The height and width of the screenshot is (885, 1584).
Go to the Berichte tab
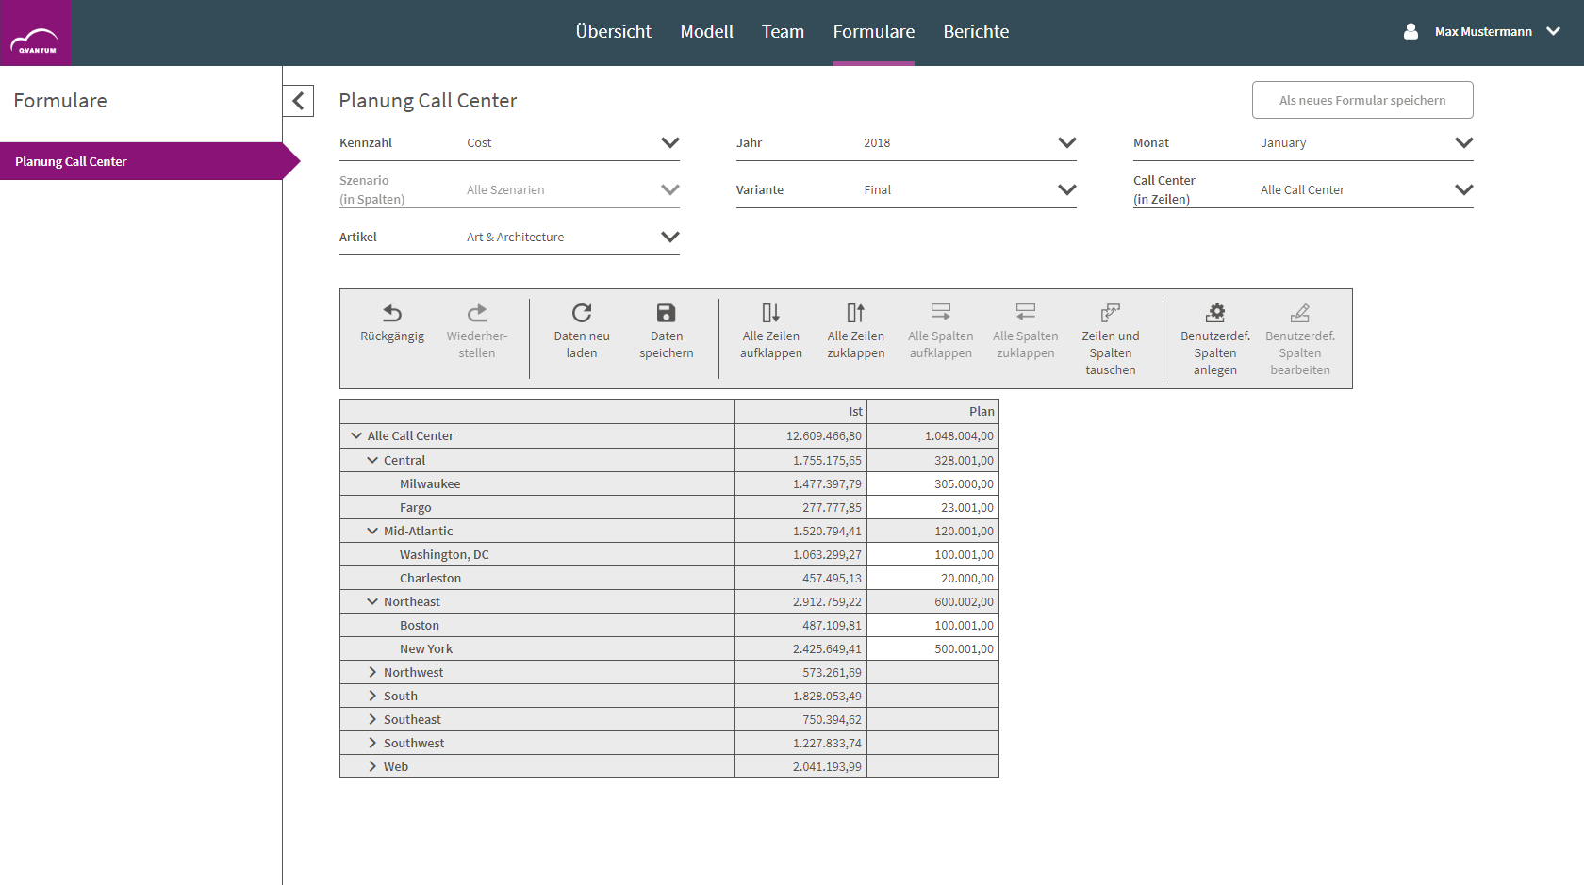pos(976,32)
